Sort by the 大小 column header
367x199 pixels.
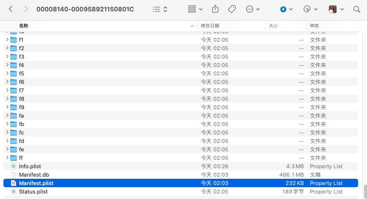coord(273,26)
